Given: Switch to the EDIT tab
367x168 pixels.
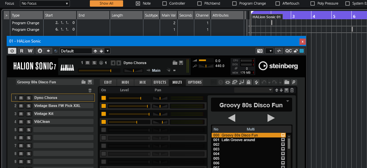Looking at the screenshot, I should (x=108, y=82).
